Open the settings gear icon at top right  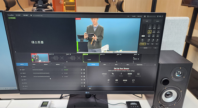[x=160, y=16]
